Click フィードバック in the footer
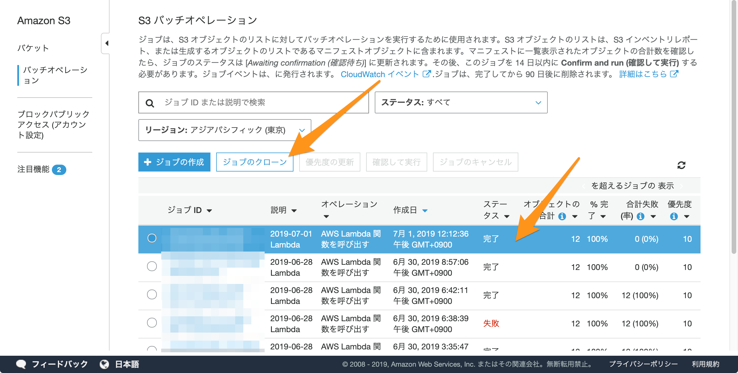 60,364
